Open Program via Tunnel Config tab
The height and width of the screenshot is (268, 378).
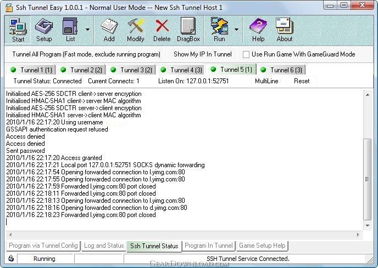43,246
